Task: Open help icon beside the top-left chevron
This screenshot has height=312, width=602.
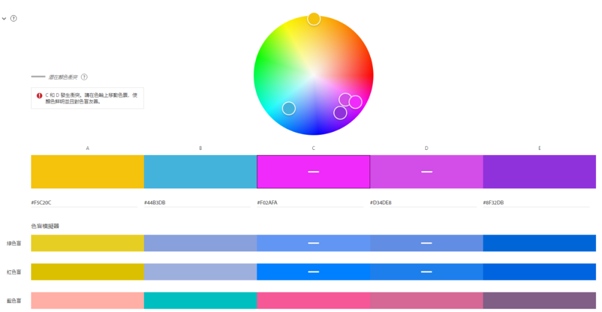Action: pos(13,18)
